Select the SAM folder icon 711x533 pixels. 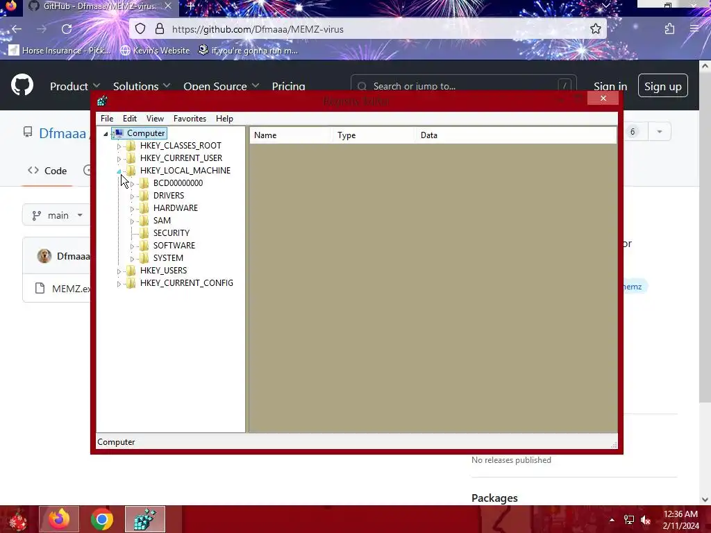point(144,220)
